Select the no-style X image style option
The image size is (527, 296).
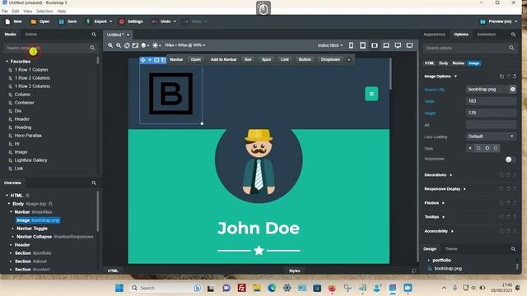pyautogui.click(x=470, y=148)
